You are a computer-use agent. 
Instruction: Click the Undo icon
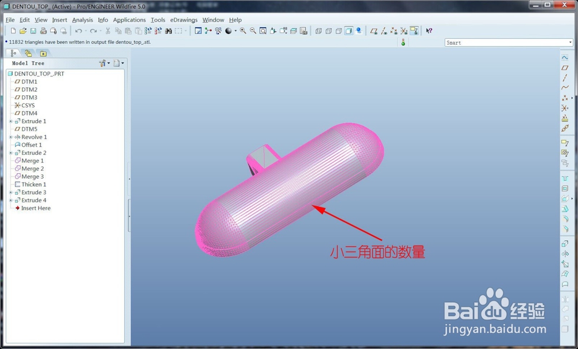pyautogui.click(x=79, y=31)
